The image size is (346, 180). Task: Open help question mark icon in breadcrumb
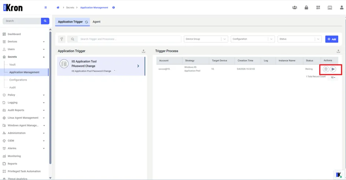[114, 7]
